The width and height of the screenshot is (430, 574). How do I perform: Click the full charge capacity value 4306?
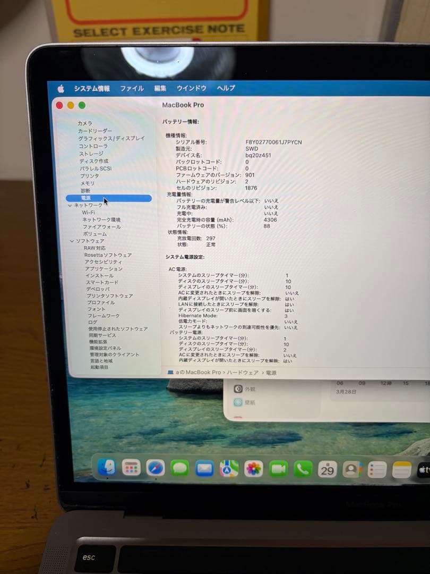[x=270, y=220]
